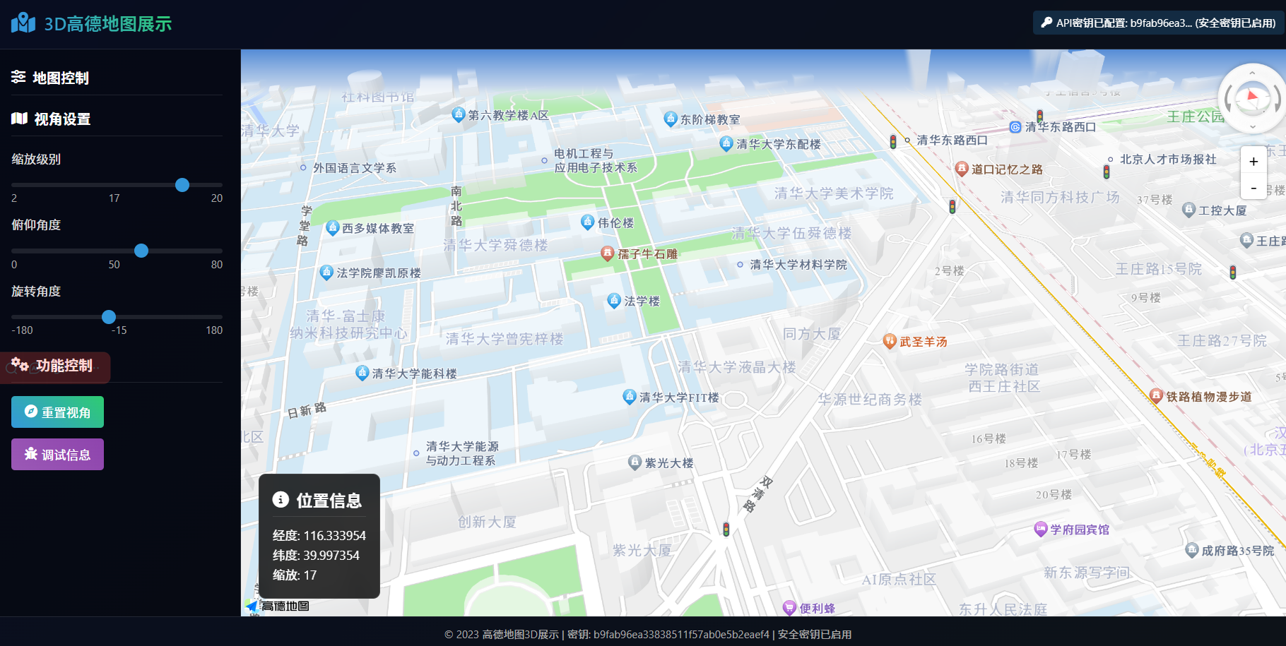Screen dimensions: 1286x646
Task: Click the 缩放级别 slider handle
Action: pos(182,185)
